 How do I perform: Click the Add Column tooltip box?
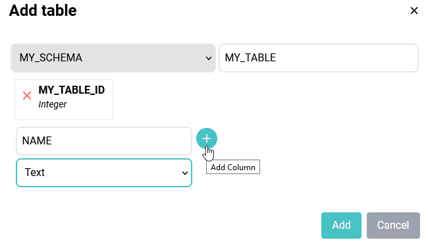pos(233,167)
